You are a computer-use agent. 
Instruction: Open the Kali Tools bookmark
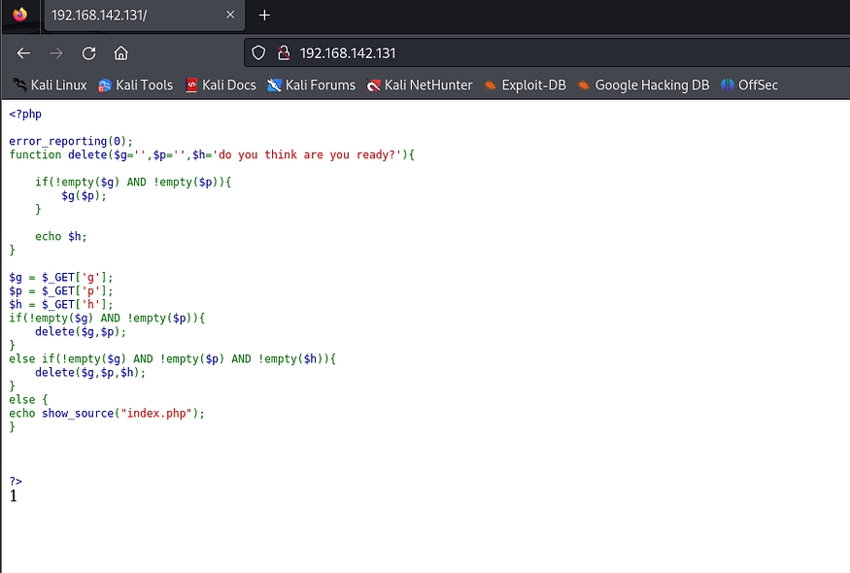pos(136,85)
